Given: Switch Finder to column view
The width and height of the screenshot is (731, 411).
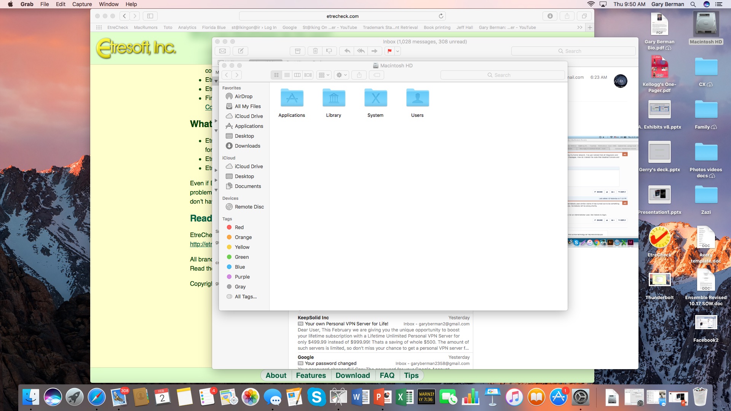Looking at the screenshot, I should (x=297, y=75).
